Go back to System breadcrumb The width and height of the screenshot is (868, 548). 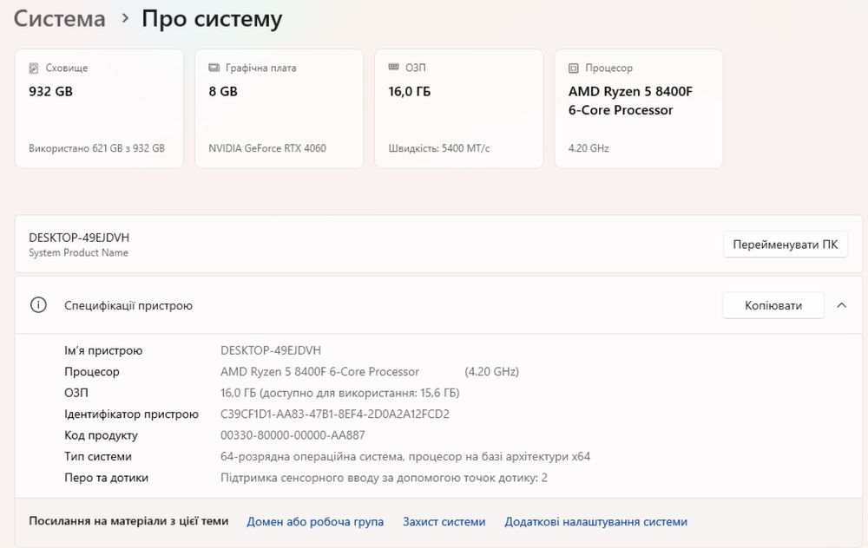point(60,18)
